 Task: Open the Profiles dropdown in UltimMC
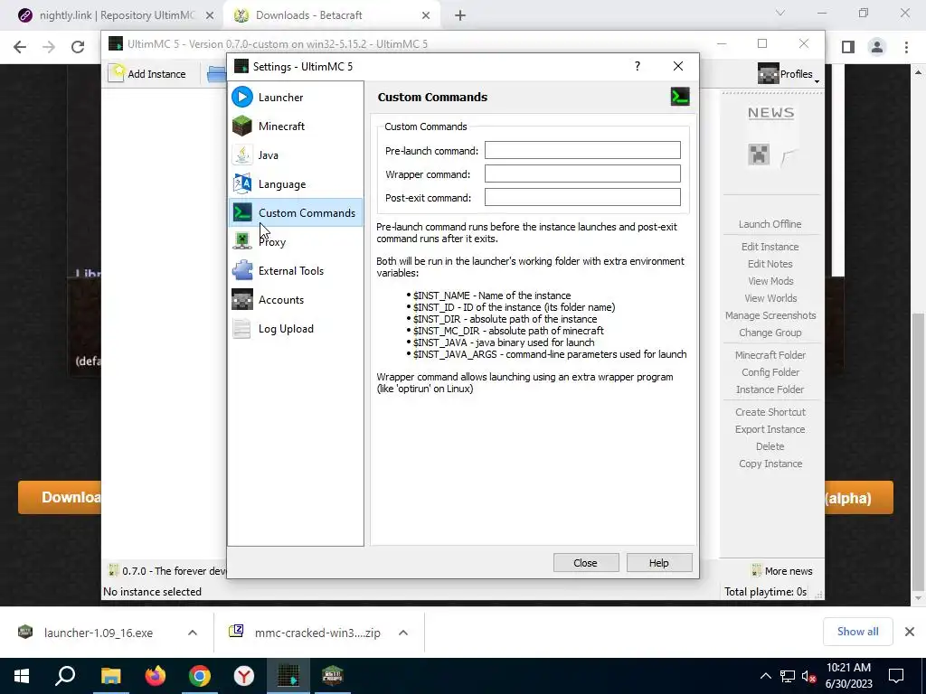(789, 74)
